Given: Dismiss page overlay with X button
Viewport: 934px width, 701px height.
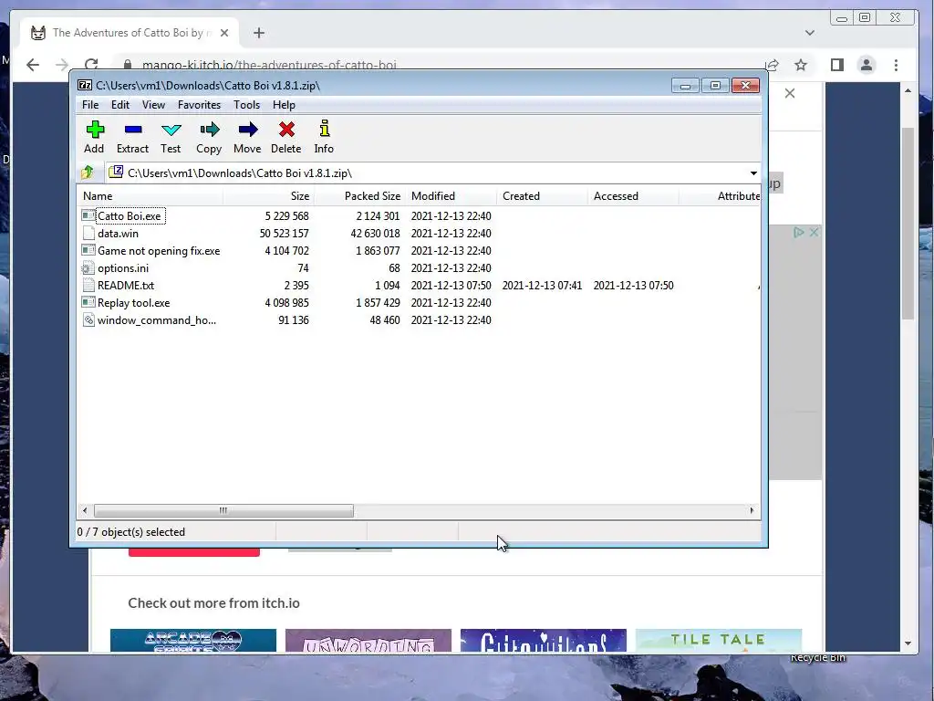Looking at the screenshot, I should (x=789, y=94).
